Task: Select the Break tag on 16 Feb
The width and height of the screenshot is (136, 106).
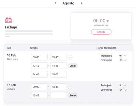Action: point(73,66)
